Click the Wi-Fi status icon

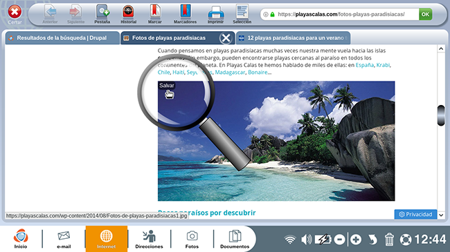point(290,240)
